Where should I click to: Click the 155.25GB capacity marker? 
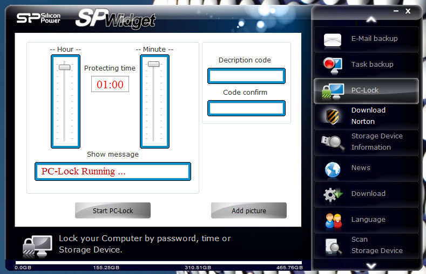click(106, 268)
